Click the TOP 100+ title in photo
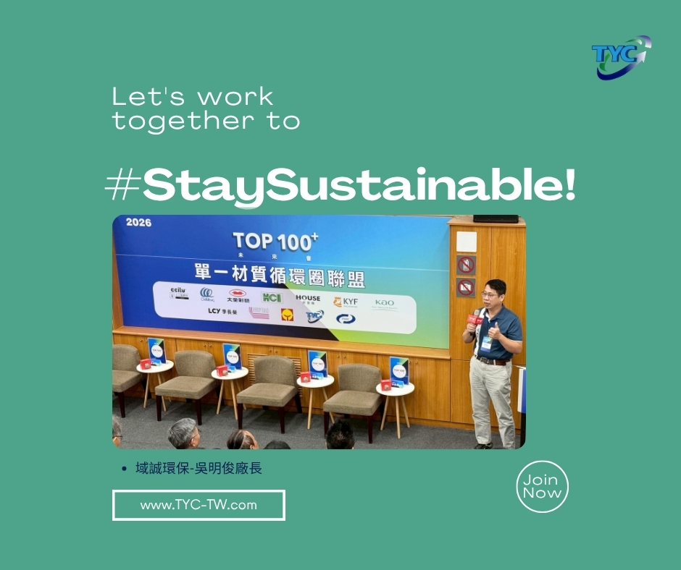The width and height of the screenshot is (681, 570). tap(276, 242)
